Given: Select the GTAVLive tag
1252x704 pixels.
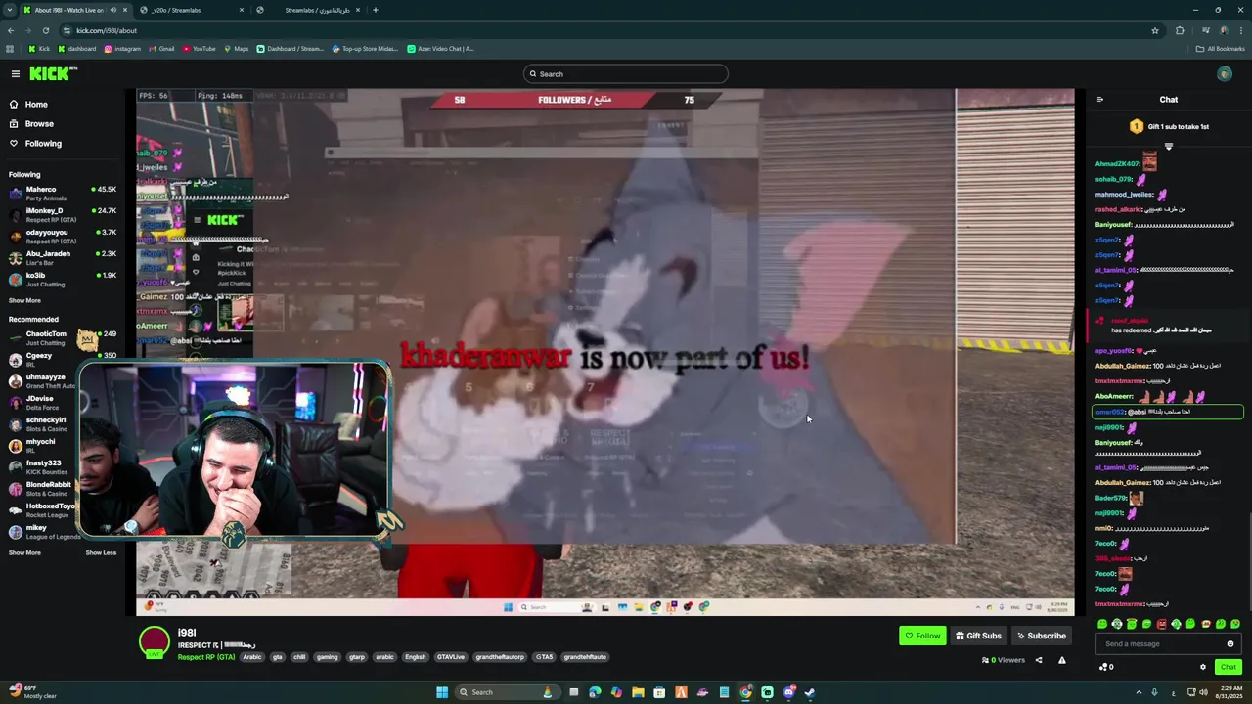Looking at the screenshot, I should pyautogui.click(x=450, y=657).
